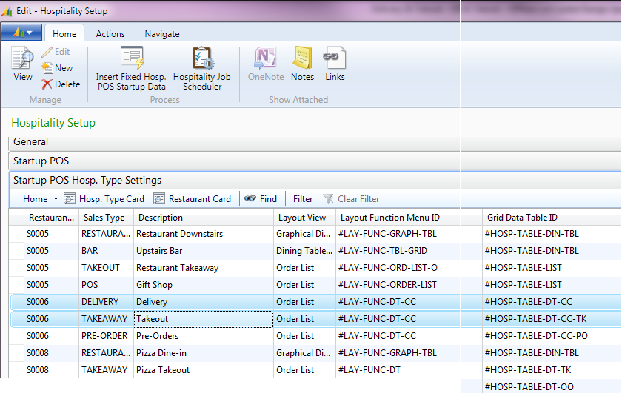Open the application menu dropdown button
Screen dimensions: 622x393
tap(21, 33)
